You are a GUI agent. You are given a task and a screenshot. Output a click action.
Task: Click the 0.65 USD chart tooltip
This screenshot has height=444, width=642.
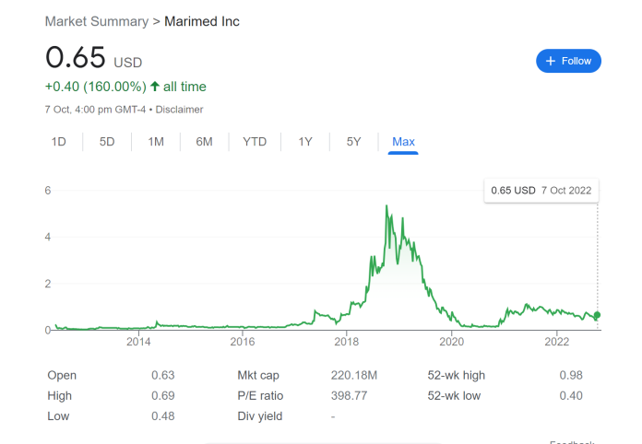[541, 191]
